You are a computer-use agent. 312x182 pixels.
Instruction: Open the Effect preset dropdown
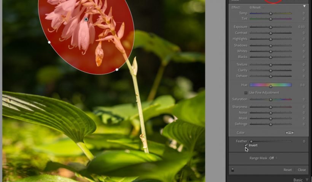point(256,8)
